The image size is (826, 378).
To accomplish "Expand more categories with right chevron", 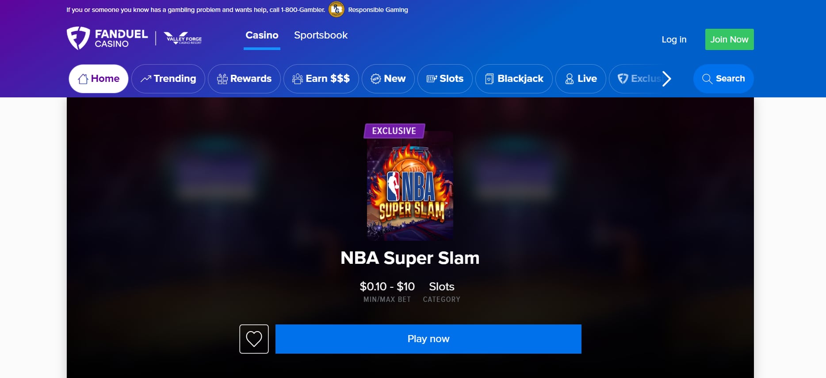I will (666, 79).
